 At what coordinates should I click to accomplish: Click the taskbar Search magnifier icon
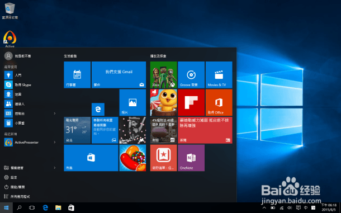[x=19, y=207]
